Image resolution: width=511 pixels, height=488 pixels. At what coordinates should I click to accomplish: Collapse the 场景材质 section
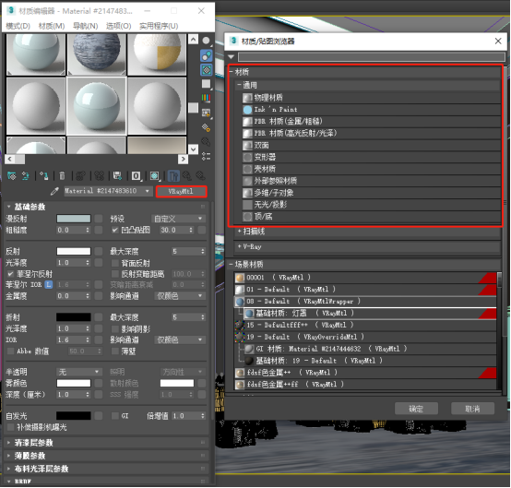click(x=231, y=264)
